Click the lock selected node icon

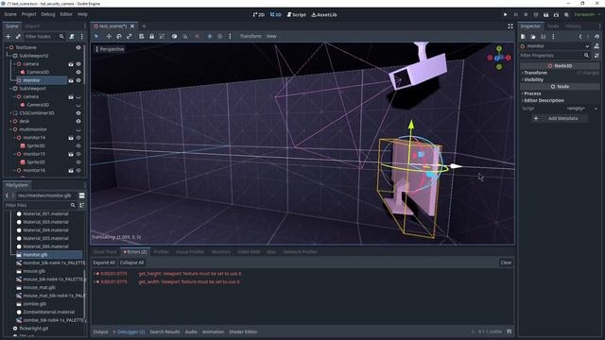[x=151, y=36]
